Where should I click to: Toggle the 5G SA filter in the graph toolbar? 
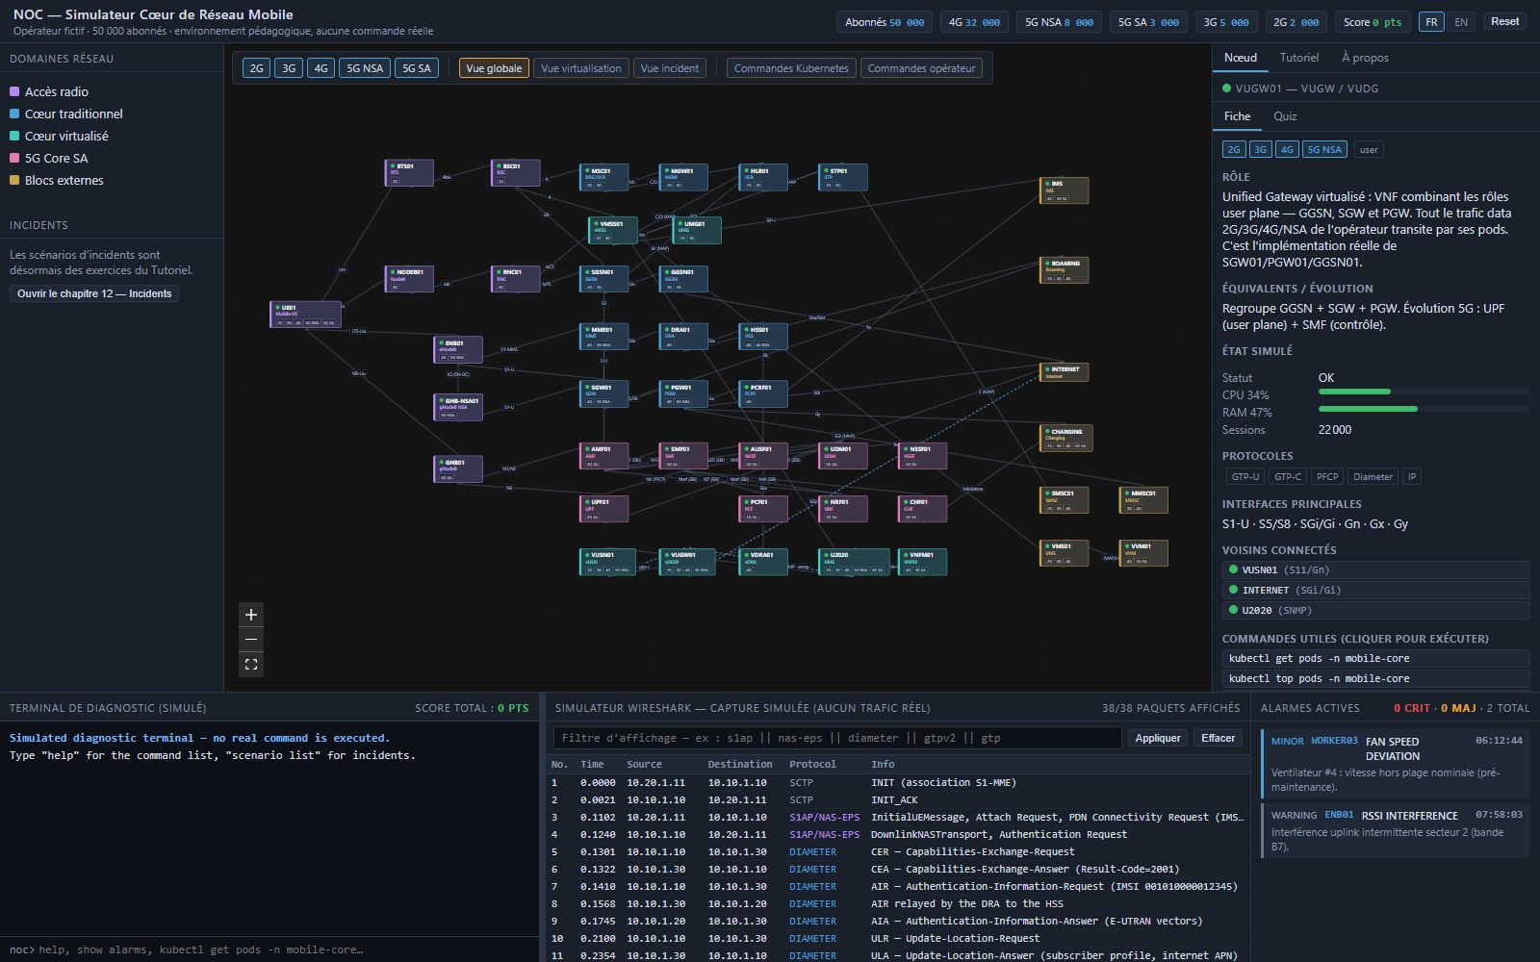417,68
